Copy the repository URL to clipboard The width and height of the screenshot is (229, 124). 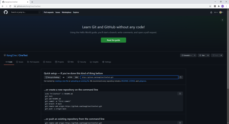(x=180, y=77)
